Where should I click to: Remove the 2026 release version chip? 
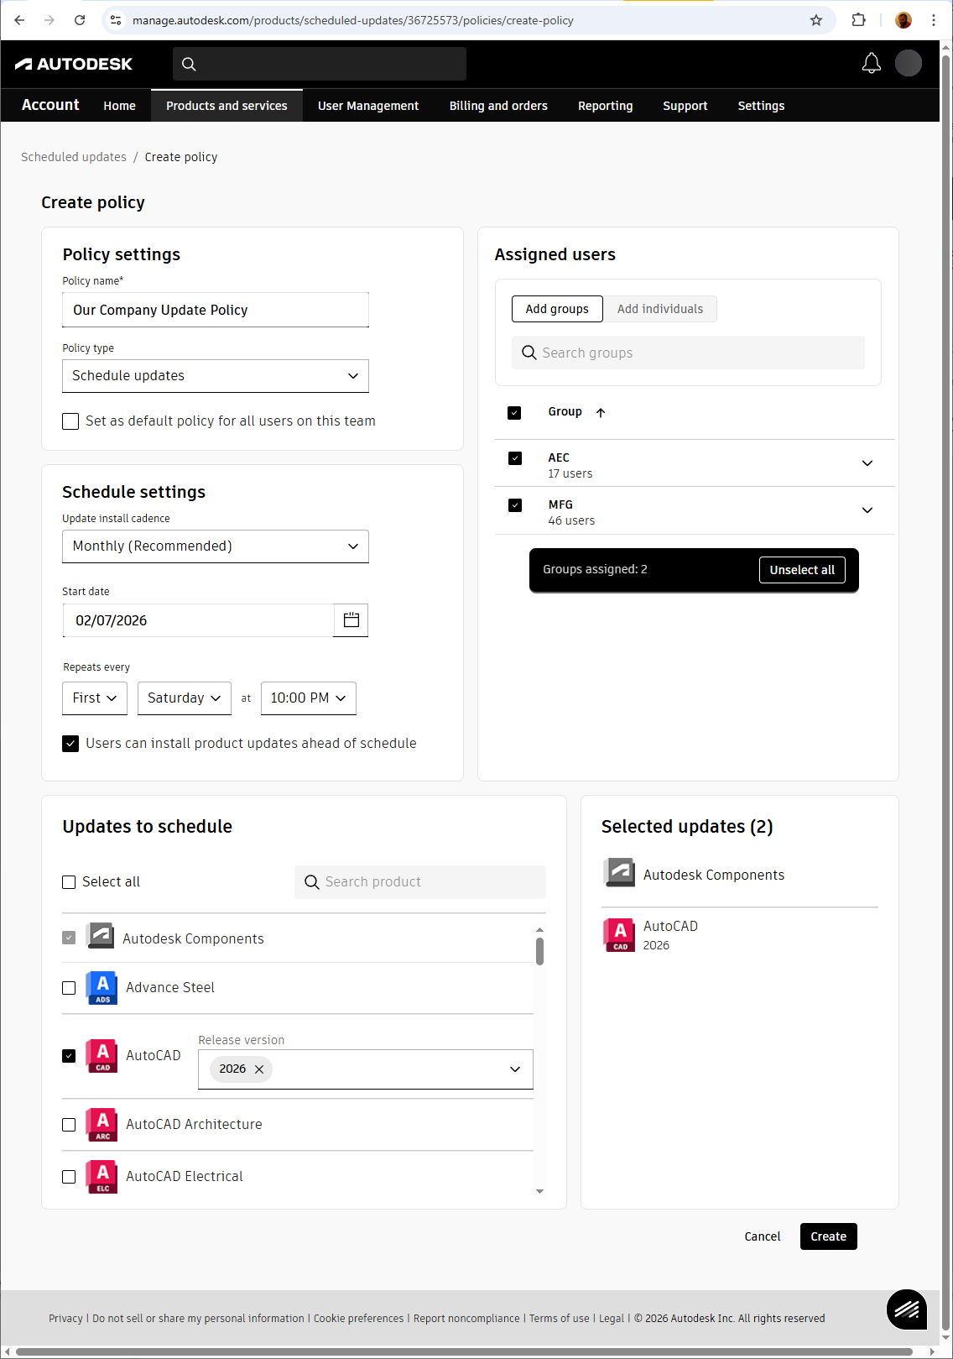(259, 1069)
